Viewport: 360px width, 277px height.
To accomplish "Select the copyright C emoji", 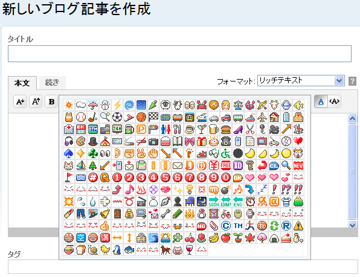I will (x=226, y=226).
